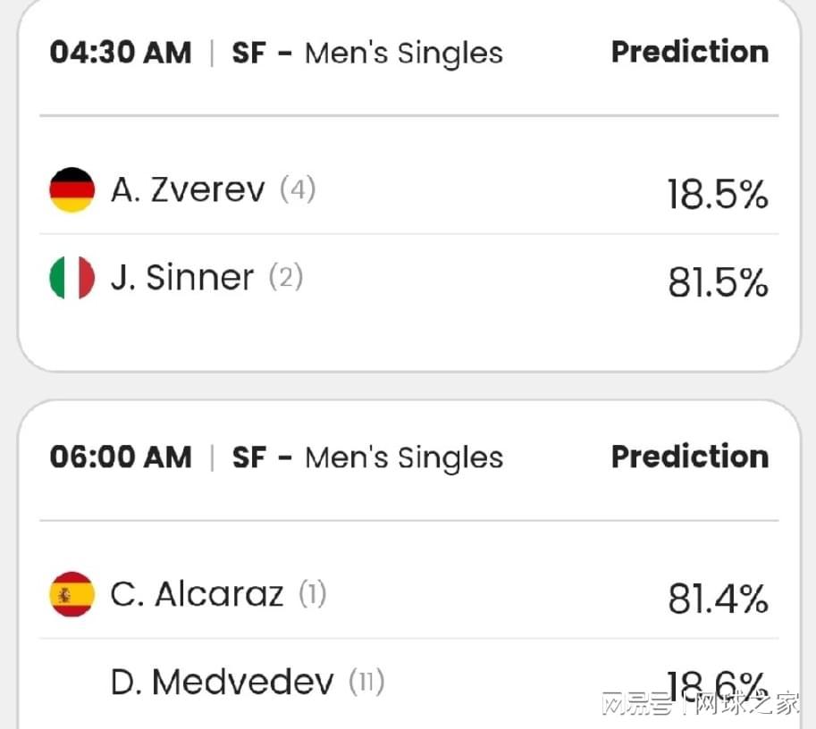
Task: Click the 04:30 AM match time
Action: pos(121,53)
